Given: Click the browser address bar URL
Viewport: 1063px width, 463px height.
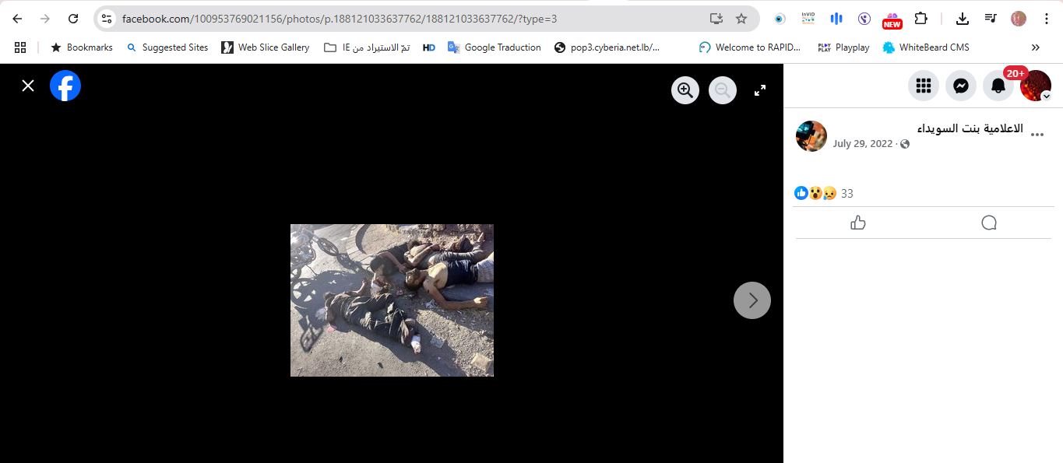Looking at the screenshot, I should (340, 19).
